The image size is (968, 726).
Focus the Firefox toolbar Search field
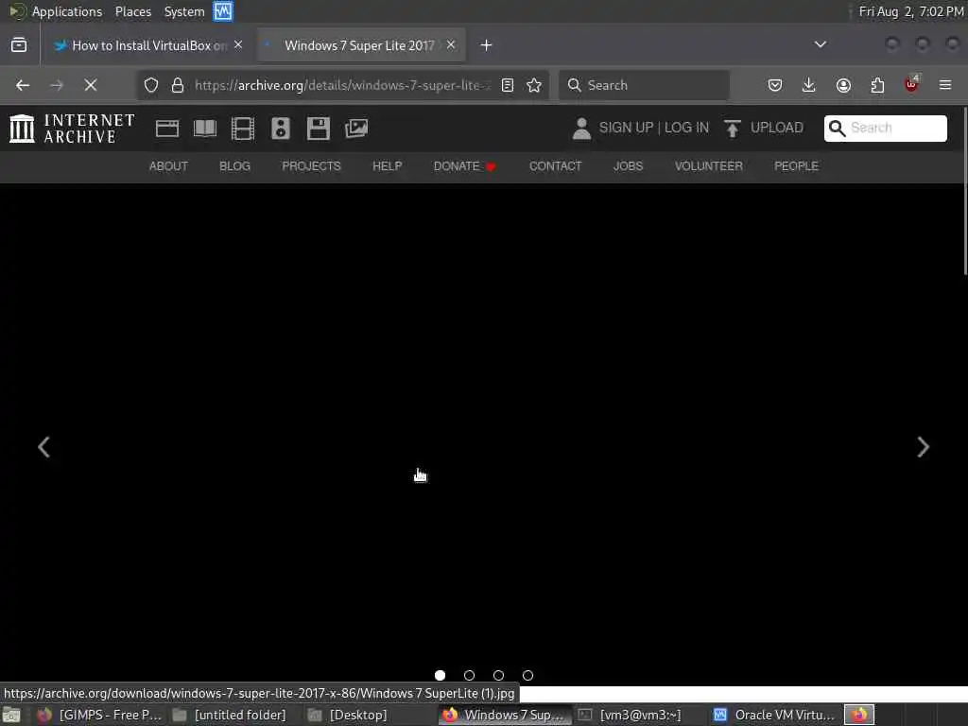[x=644, y=85]
